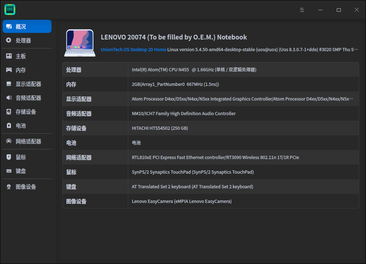Switch to the 概况 overview page

click(x=21, y=26)
